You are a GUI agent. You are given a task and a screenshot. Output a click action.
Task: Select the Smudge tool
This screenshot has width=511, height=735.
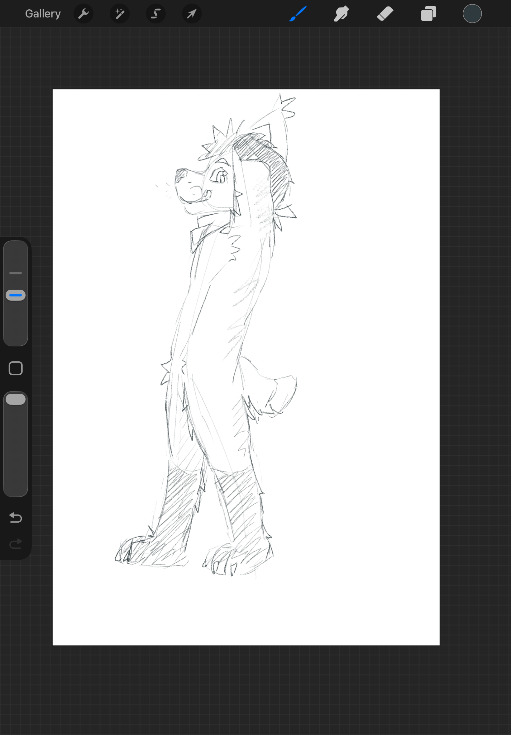pos(341,14)
